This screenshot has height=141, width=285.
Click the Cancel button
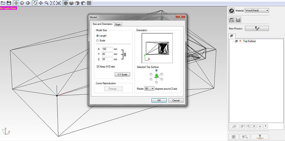click(176, 101)
